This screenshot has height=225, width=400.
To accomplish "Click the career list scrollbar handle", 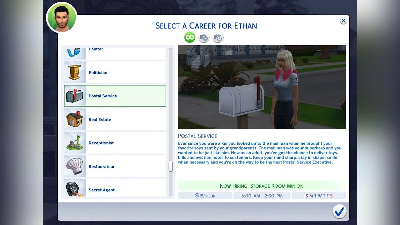I will pos(171,166).
